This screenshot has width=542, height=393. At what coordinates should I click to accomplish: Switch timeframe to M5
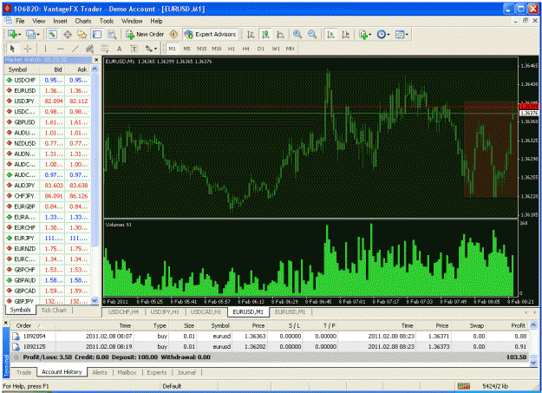click(x=186, y=49)
